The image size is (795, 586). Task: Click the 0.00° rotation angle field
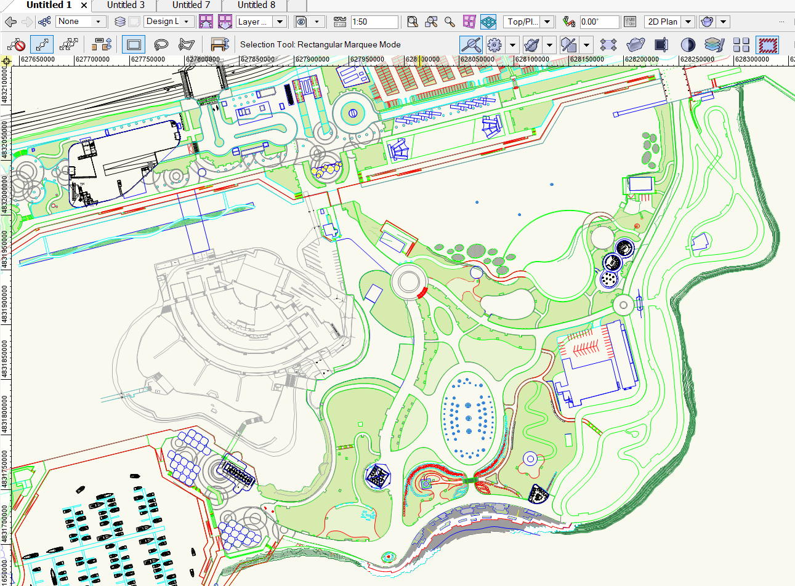point(599,22)
